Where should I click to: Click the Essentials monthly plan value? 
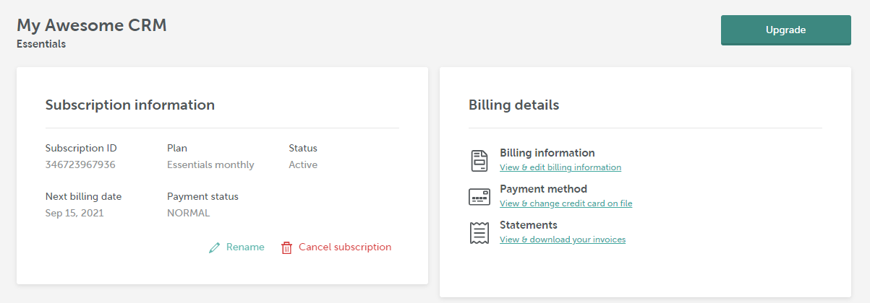tap(210, 164)
